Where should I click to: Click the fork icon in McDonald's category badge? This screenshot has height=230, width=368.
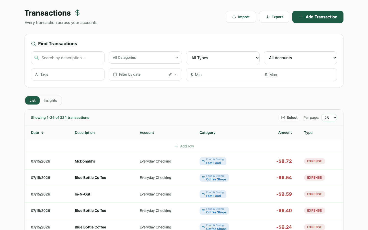204,161
